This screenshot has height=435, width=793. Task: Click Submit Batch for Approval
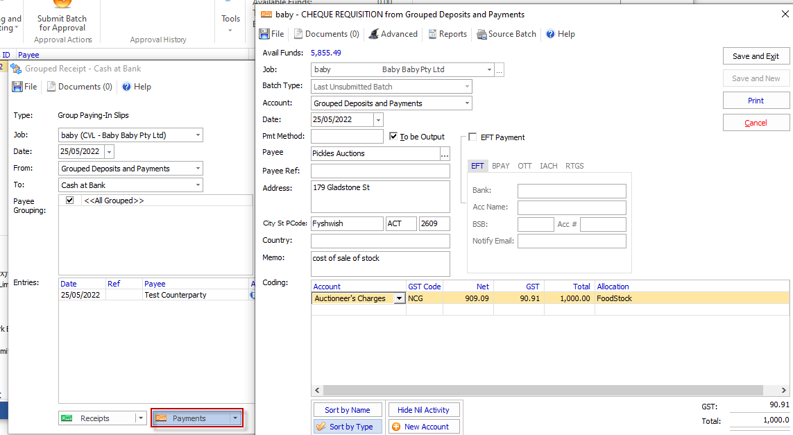tap(61, 19)
